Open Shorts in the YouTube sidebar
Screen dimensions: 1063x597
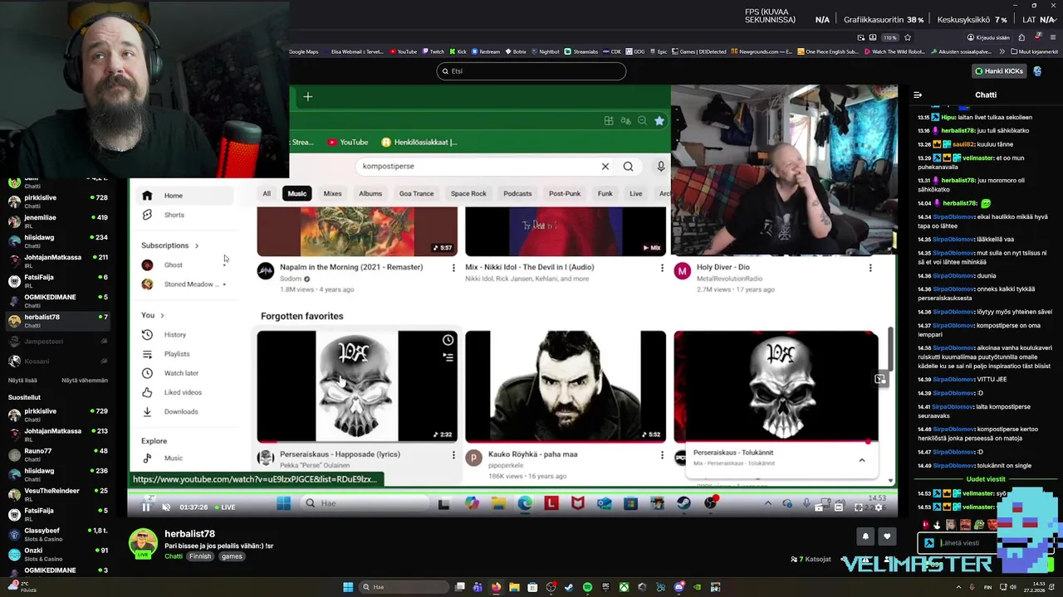point(184,215)
